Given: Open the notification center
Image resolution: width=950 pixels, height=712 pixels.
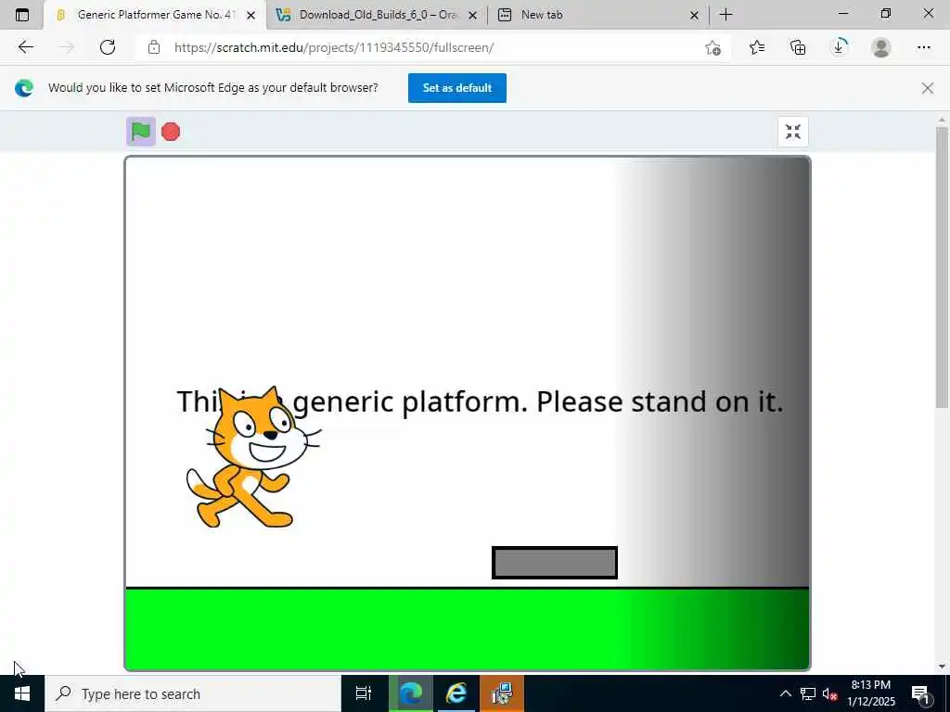Looking at the screenshot, I should pos(920,693).
